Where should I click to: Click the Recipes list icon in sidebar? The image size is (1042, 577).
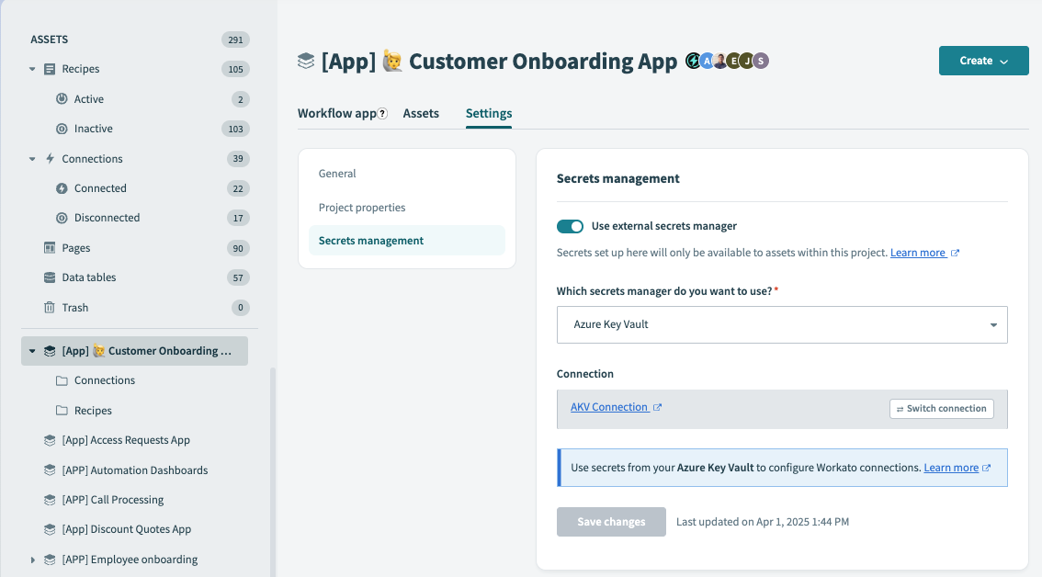coord(50,69)
